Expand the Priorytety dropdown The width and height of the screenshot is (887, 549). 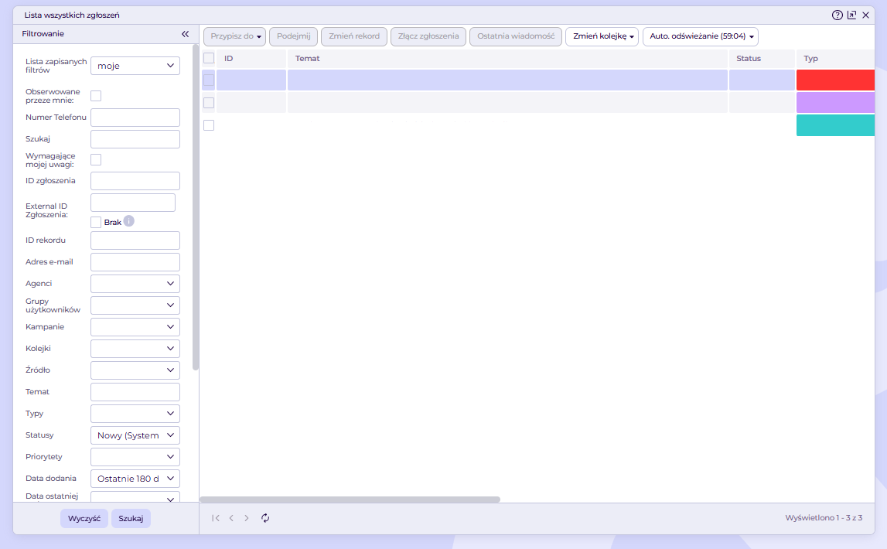pyautogui.click(x=135, y=457)
